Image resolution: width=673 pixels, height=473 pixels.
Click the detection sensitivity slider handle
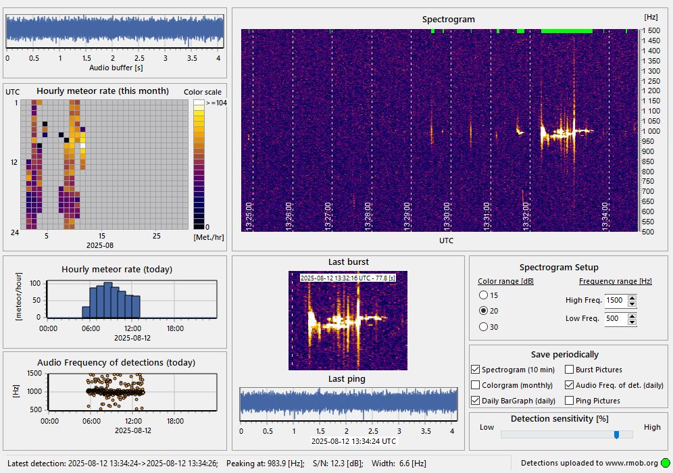(x=617, y=435)
